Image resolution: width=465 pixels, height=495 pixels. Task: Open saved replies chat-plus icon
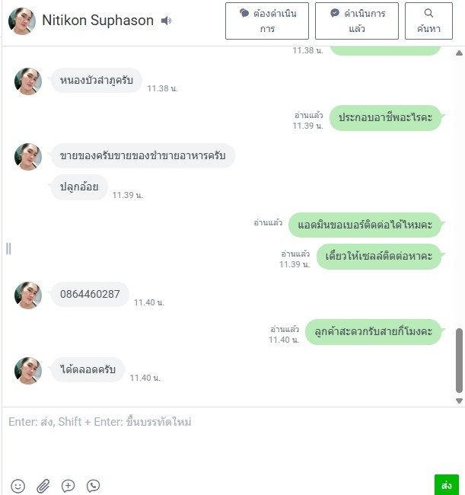pos(68,486)
